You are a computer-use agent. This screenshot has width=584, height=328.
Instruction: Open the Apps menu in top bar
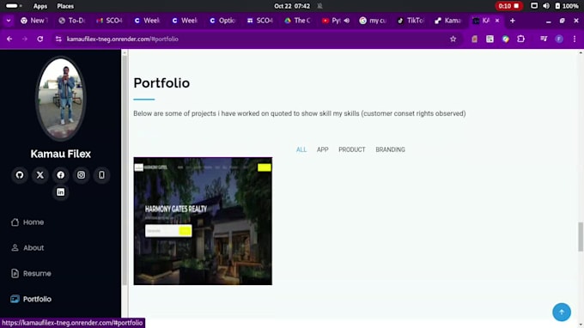(40, 6)
